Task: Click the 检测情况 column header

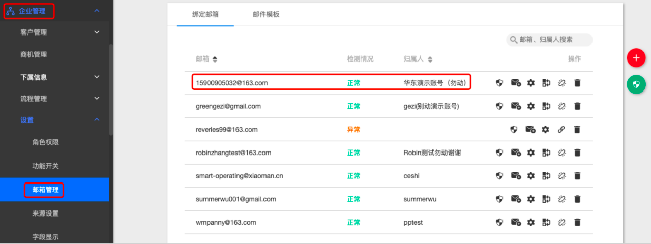Action: point(360,59)
